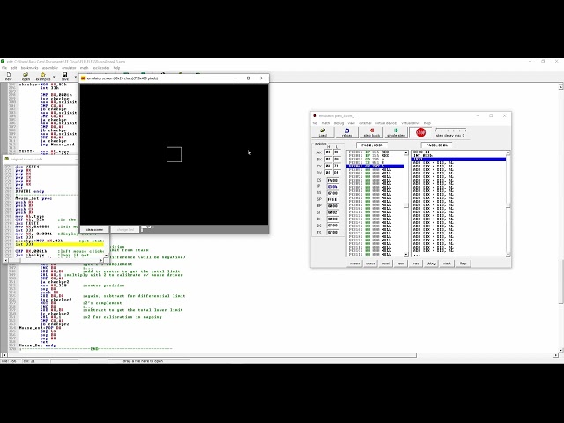Click the Load button in emulator window
Screen dimensions: 564x423
(323, 132)
